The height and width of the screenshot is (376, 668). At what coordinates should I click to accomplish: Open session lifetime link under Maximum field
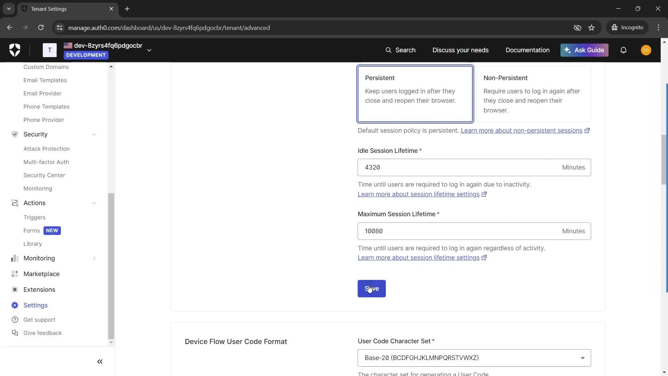click(x=422, y=258)
